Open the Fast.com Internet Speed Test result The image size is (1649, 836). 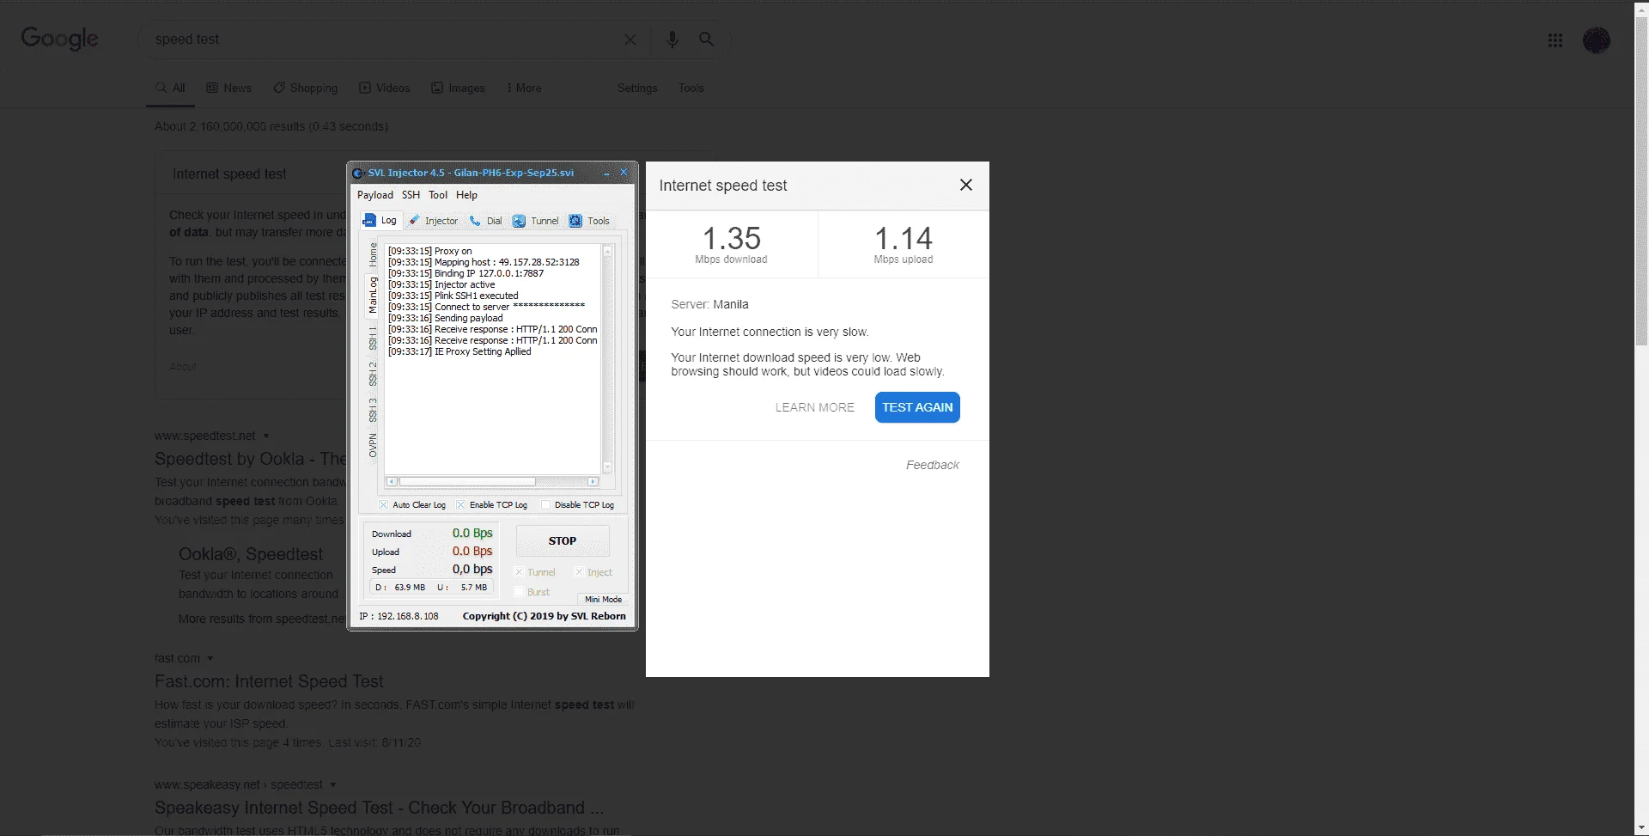tap(269, 681)
